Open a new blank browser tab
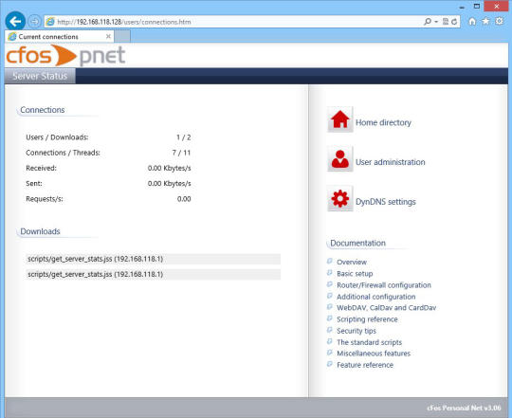The width and height of the screenshot is (512, 418). [122, 37]
